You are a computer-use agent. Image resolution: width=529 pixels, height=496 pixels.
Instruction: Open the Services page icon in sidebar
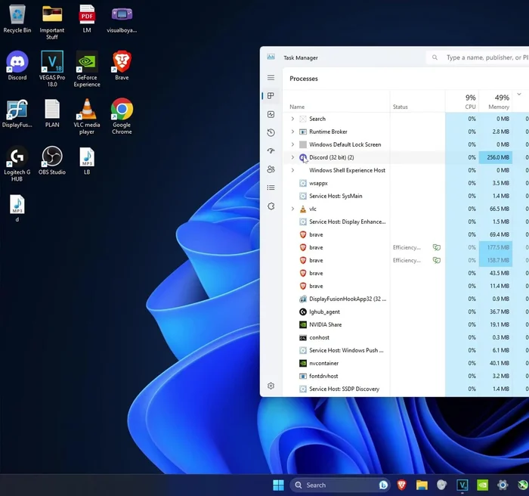271,206
